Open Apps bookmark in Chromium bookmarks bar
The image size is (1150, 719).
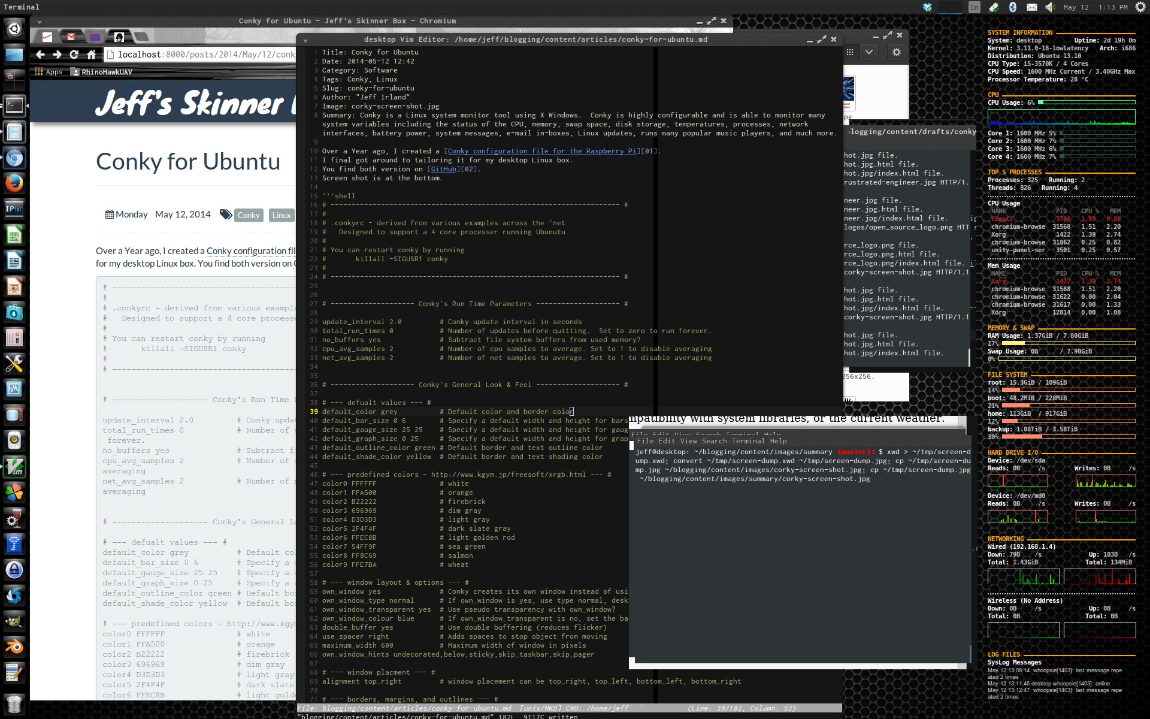coord(49,72)
